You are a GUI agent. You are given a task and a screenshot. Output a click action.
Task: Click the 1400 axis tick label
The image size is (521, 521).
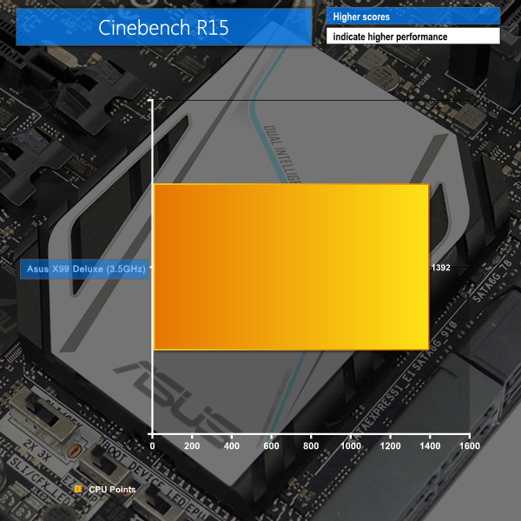click(430, 446)
